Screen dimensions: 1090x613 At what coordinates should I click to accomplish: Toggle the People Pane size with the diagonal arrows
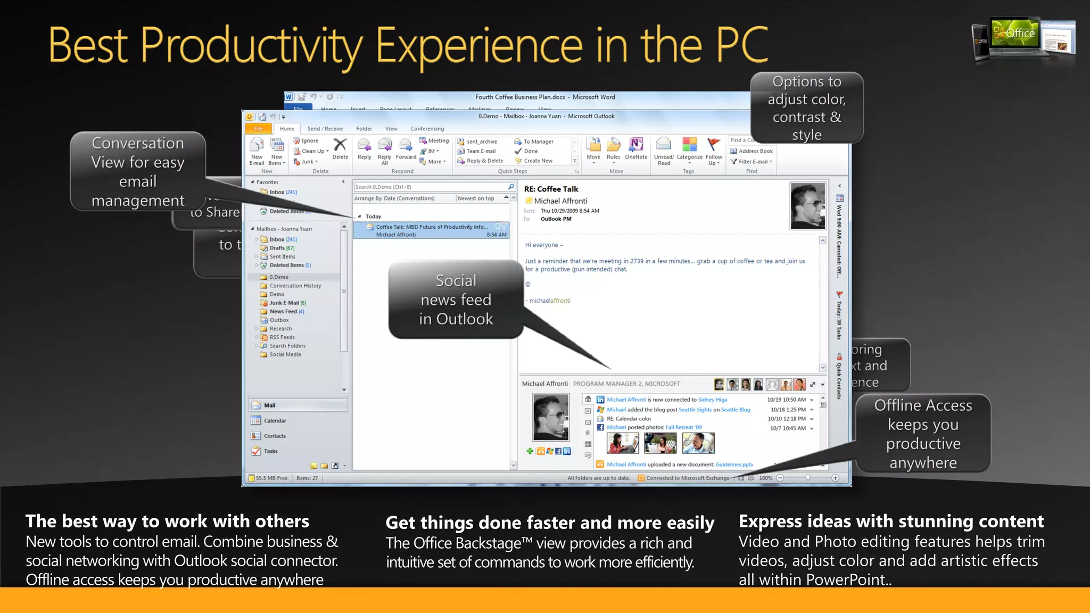(813, 384)
